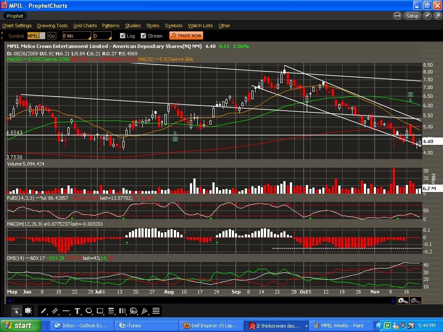The image size is (443, 332).
Task: Choose the trend line drawing tool
Action: tap(44, 311)
